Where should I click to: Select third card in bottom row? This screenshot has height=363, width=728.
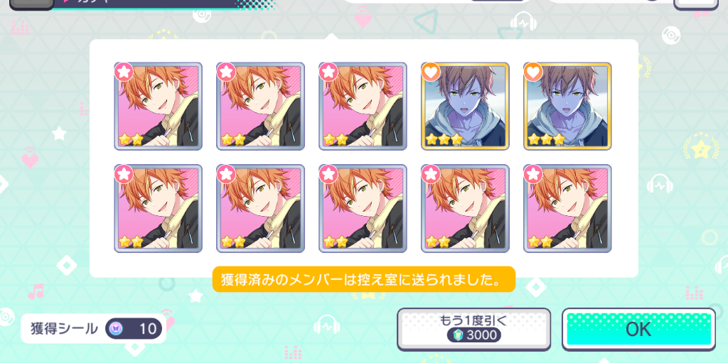point(363,208)
